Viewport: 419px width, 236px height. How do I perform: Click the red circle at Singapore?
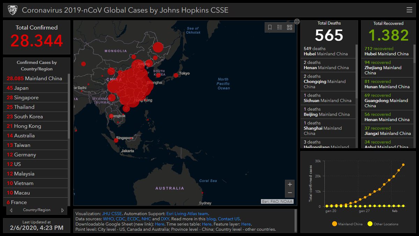pos(116,140)
